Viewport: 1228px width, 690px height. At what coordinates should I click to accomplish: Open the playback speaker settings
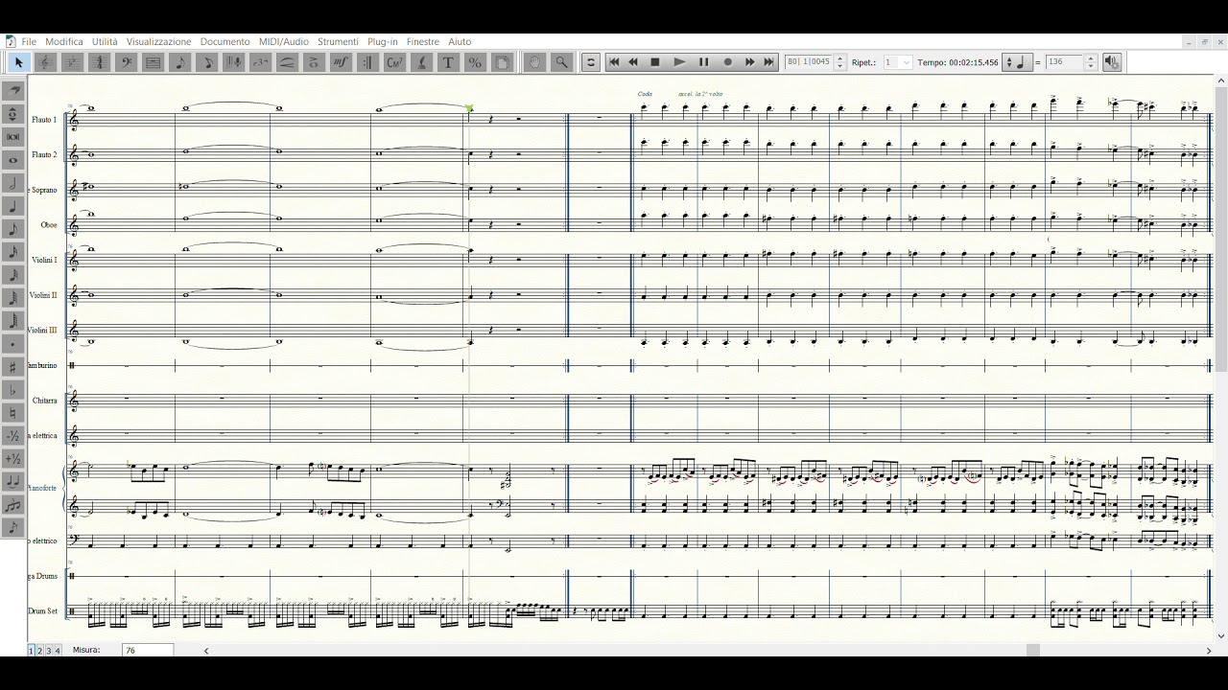click(1112, 62)
